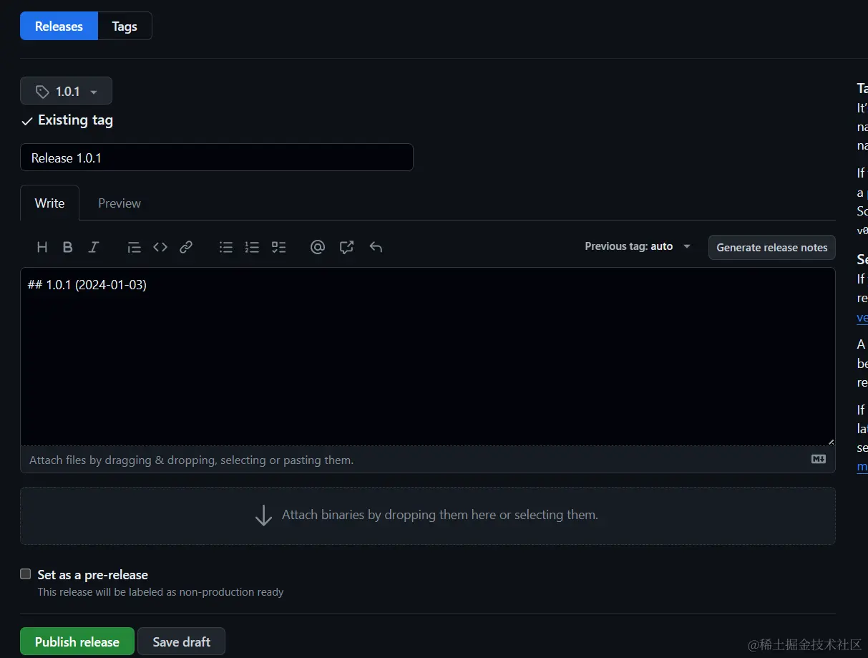Switch to the Releases tab
868x658 pixels.
pos(59,26)
